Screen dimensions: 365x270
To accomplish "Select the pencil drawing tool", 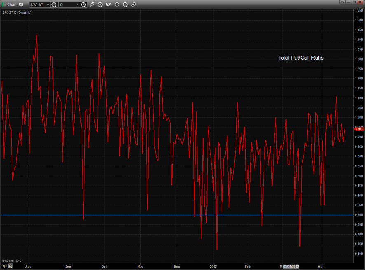I will 92,5.
